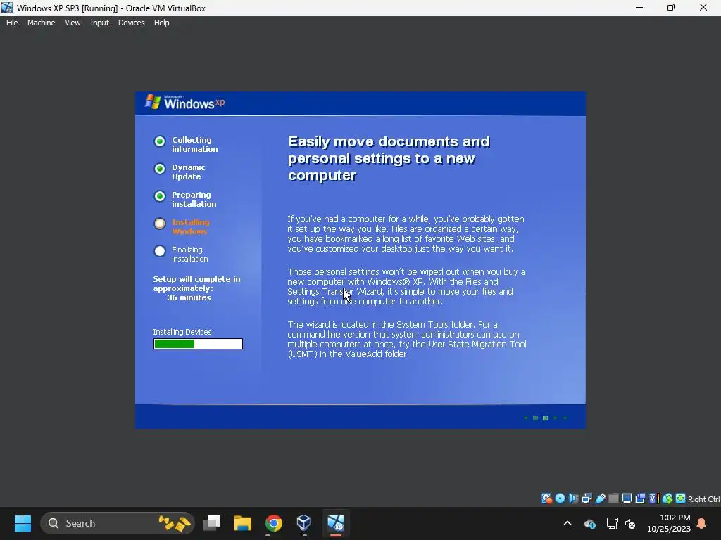Image resolution: width=721 pixels, height=540 pixels.
Task: Click the Installing Devices progress bar
Action: [198, 344]
